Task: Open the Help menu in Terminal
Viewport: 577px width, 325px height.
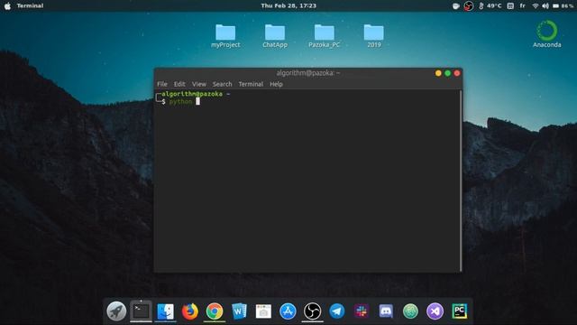Action: pyautogui.click(x=276, y=84)
